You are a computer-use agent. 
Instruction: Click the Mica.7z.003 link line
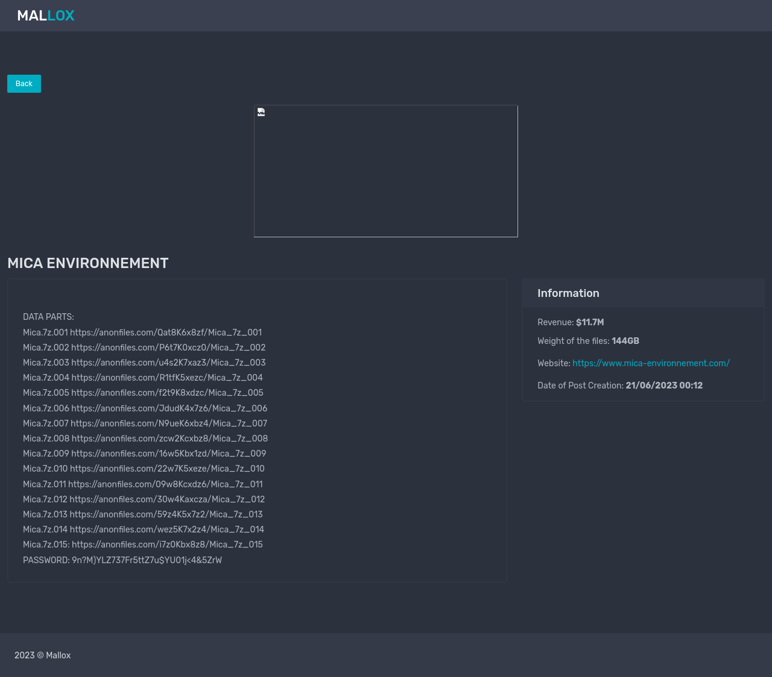[144, 363]
